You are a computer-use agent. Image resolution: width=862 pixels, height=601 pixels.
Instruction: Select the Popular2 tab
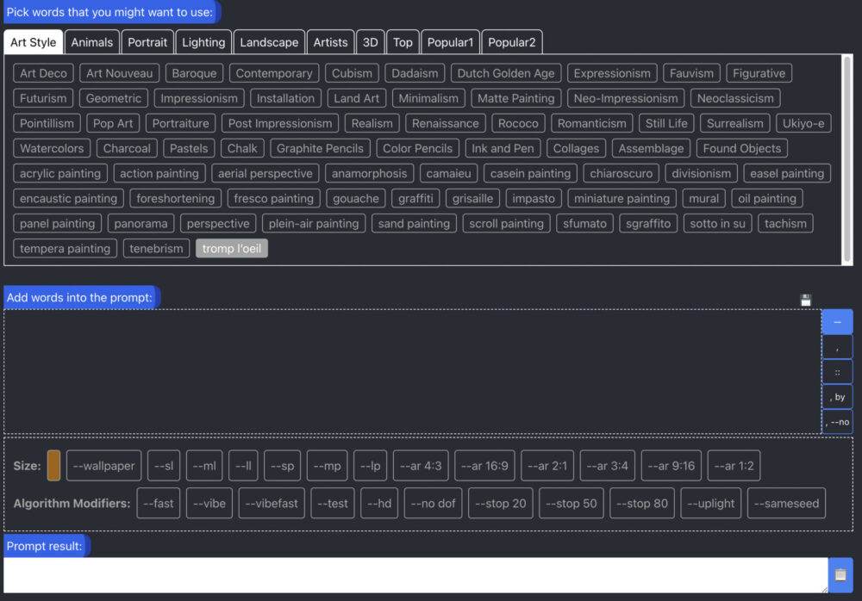point(512,41)
